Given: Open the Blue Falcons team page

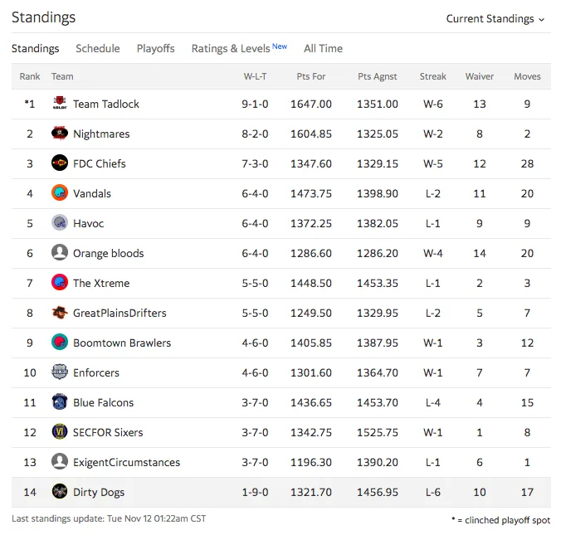Looking at the screenshot, I should point(103,402).
